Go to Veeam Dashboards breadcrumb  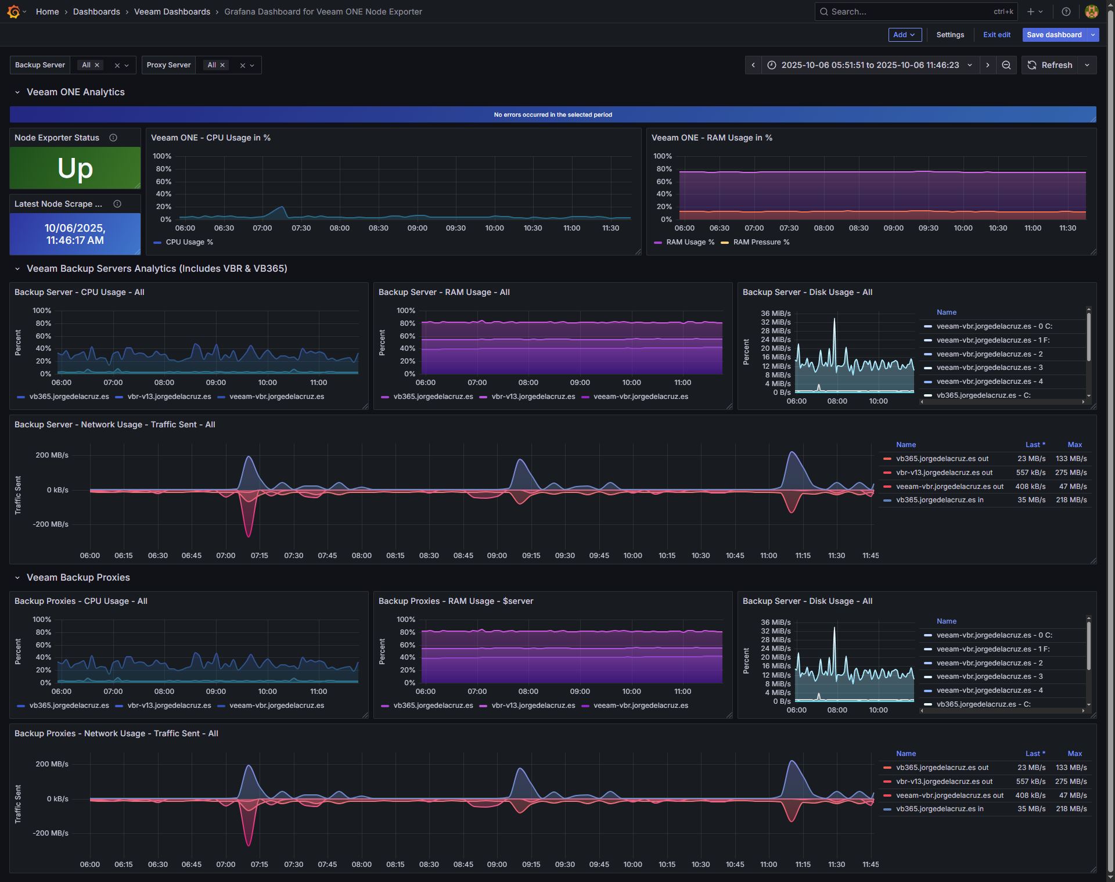(x=172, y=12)
